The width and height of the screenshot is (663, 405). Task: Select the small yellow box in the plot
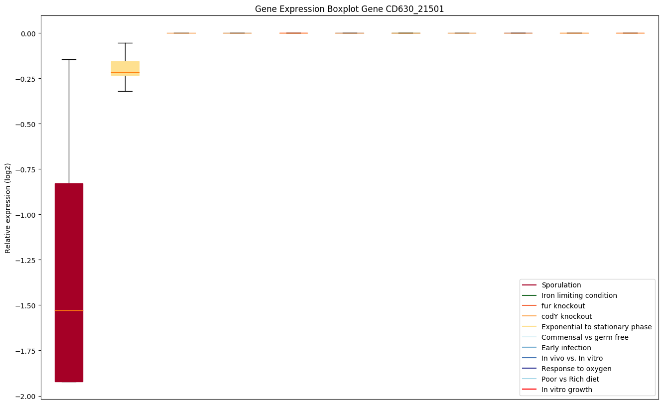click(x=125, y=68)
